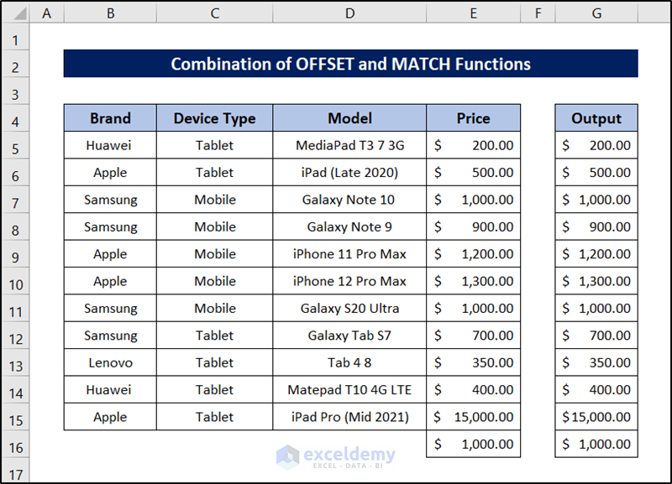Viewport: 672px width, 484px height.
Task: Select the Matepad T10 4G LTE cell
Action: pos(349,389)
